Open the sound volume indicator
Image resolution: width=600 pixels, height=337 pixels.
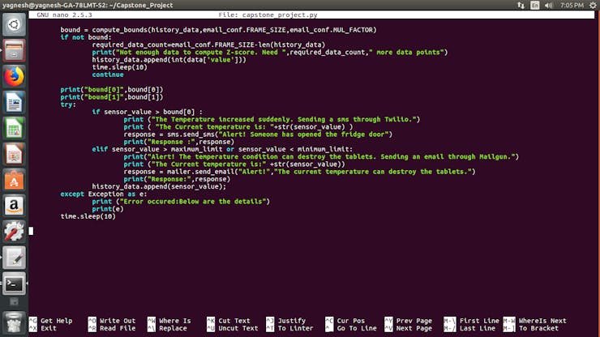[x=549, y=5]
